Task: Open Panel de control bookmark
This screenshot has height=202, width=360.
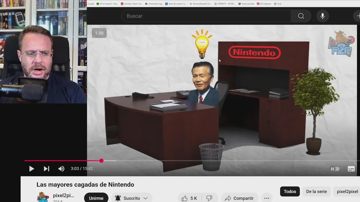Action: [x=176, y=4]
